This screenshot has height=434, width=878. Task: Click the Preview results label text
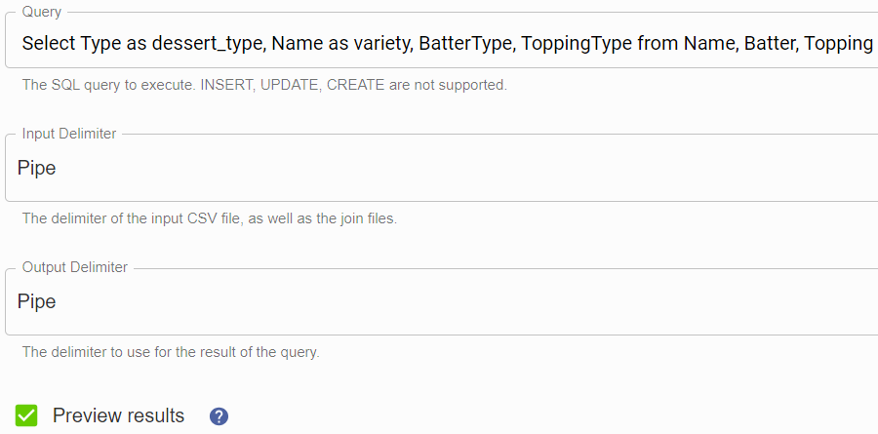click(x=118, y=415)
